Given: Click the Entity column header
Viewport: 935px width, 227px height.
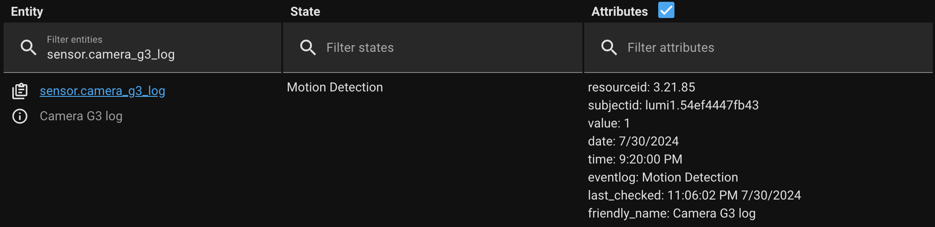Looking at the screenshot, I should (x=27, y=12).
